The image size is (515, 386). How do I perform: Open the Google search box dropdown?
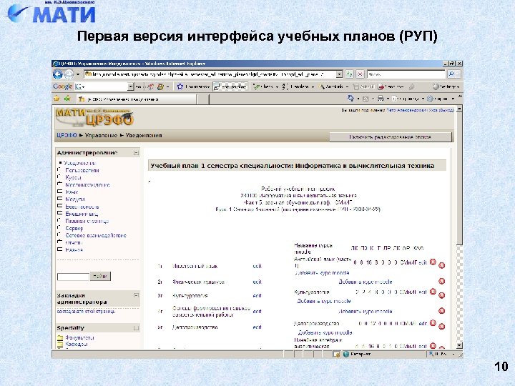(x=131, y=86)
